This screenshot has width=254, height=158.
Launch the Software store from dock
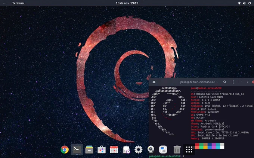102,149
